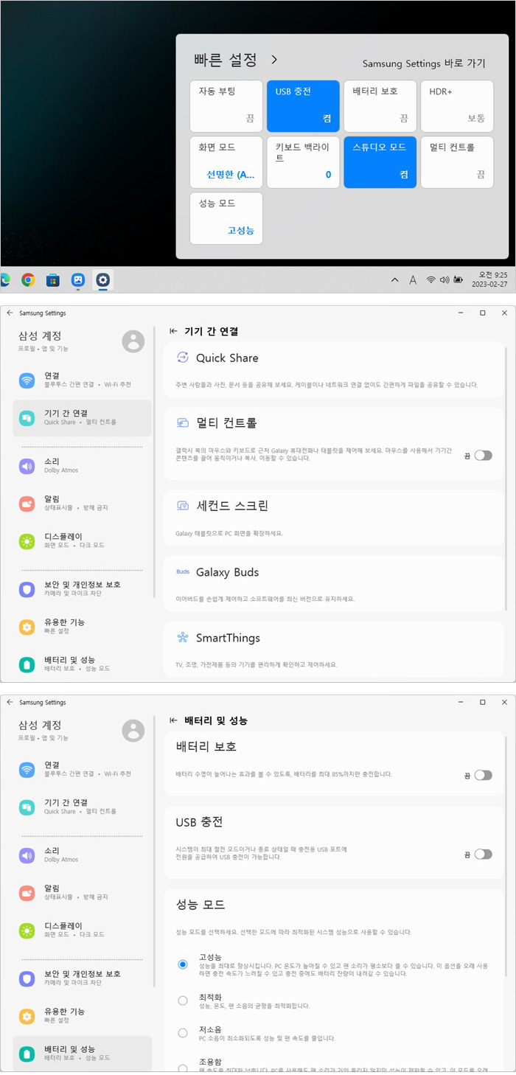
Task: Open the Galaxy Buds card
Action: [x=333, y=584]
